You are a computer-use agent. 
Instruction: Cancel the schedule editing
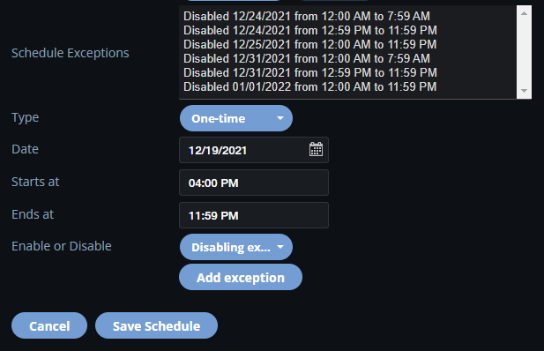(49, 325)
